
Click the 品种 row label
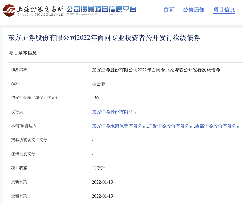pyautogui.click(x=15, y=84)
